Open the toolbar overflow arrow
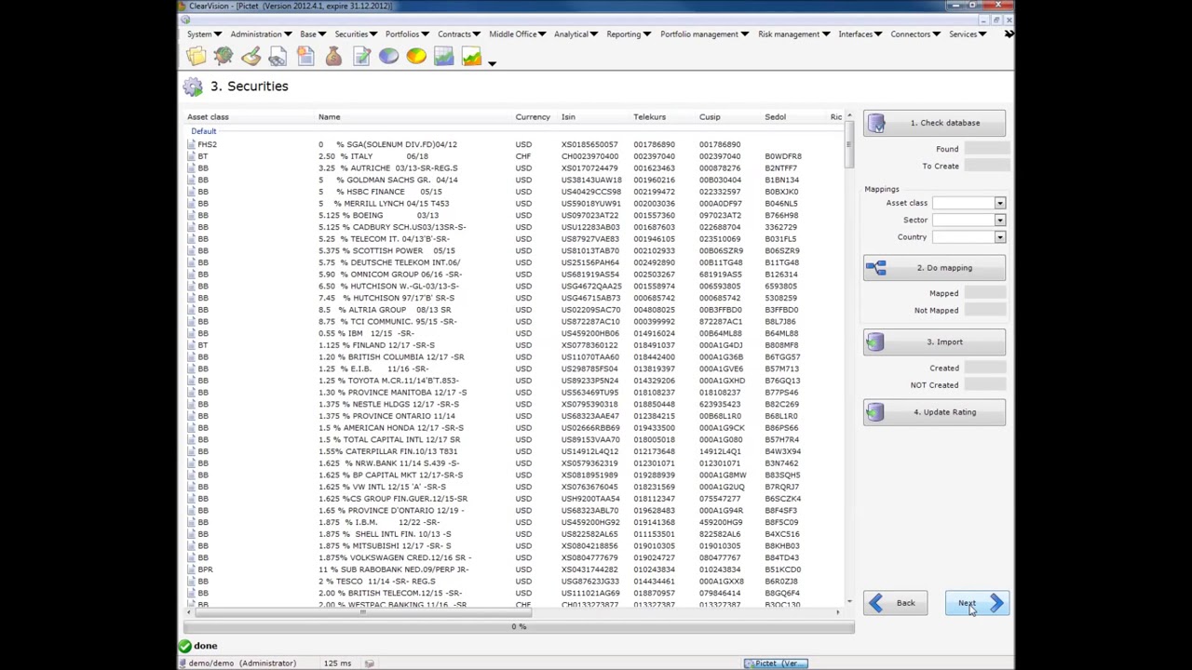The image size is (1192, 670). tap(492, 63)
